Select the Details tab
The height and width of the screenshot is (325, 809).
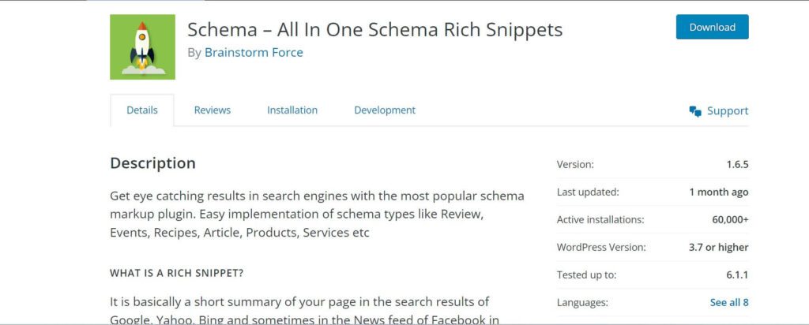click(142, 110)
